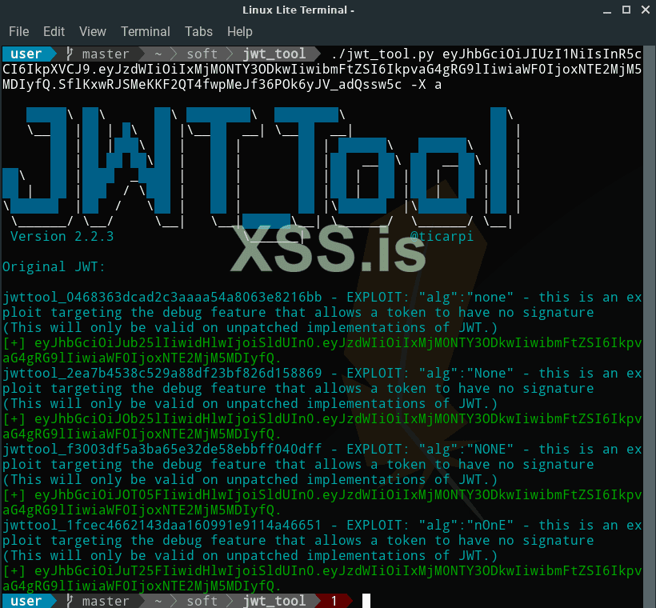The image size is (656, 608).
Task: Click the '@ticarpi' author handle
Action: click(x=442, y=237)
